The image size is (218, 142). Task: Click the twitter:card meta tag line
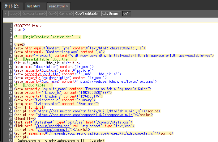pos(54,100)
